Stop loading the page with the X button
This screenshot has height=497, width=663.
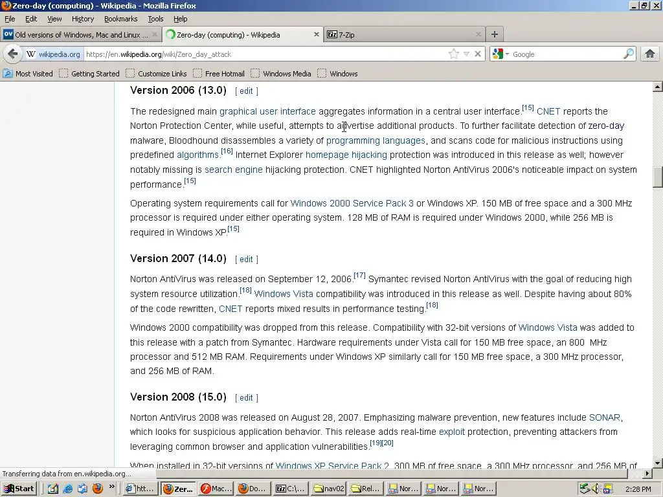pos(477,54)
